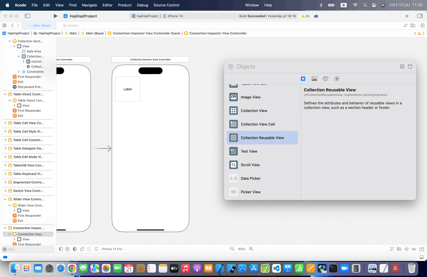Image resolution: width=427 pixels, height=277 pixels.
Task: Click Add New Constraints button
Action: pyautogui.click(x=407, y=249)
